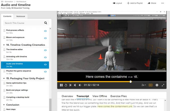Open the Exercise Files tab
Screen dimensions: 170x111
tap(119, 96)
